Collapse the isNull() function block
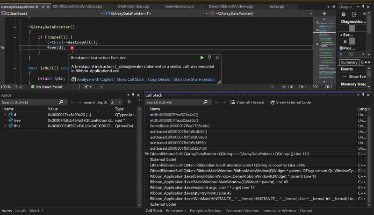The image size is (374, 215). pos(15,68)
